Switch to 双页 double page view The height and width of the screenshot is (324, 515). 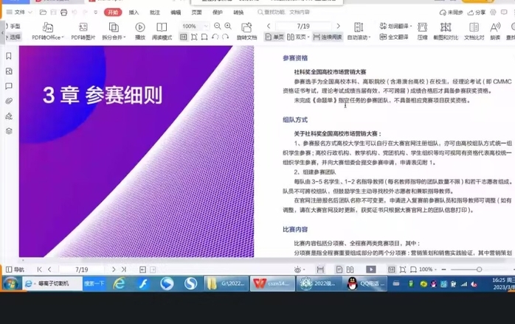click(x=298, y=37)
